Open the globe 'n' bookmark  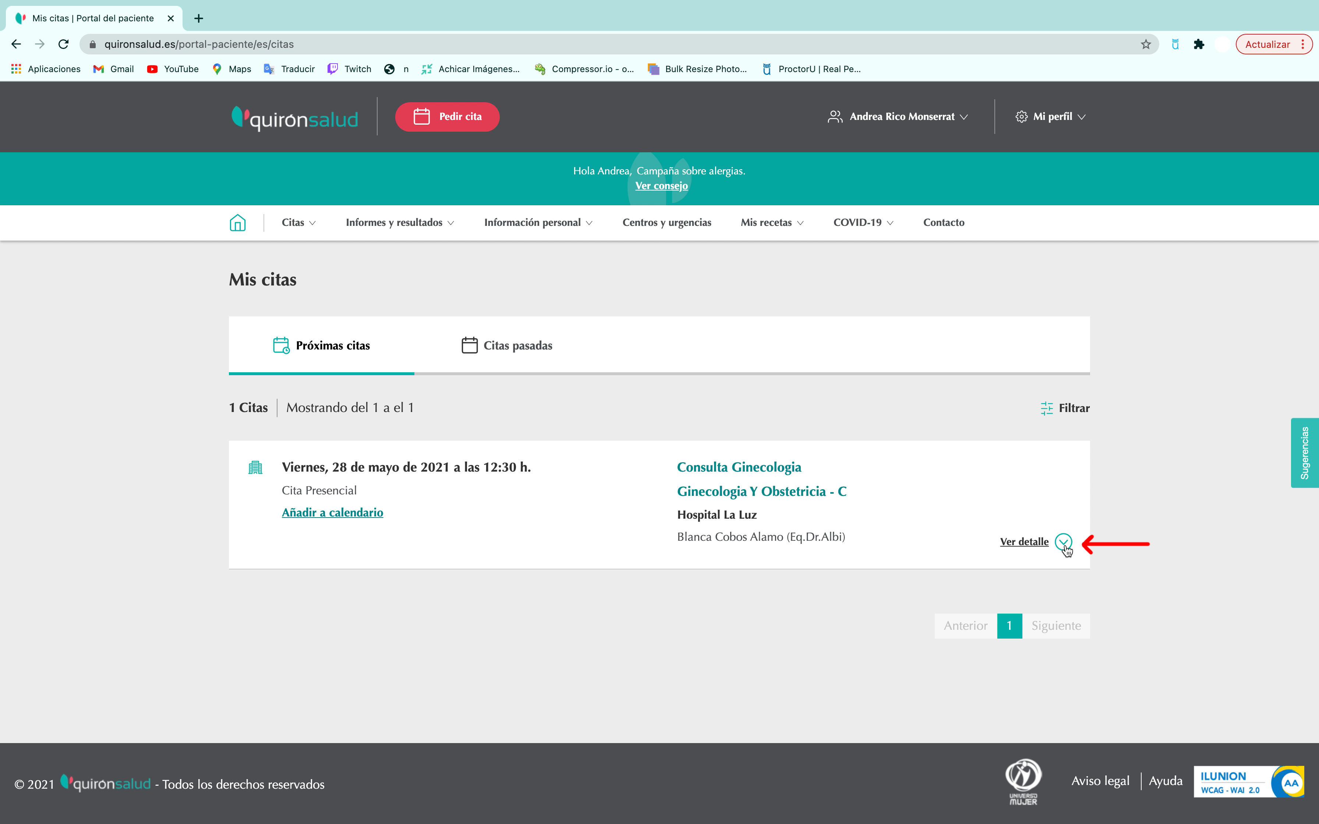coord(396,69)
